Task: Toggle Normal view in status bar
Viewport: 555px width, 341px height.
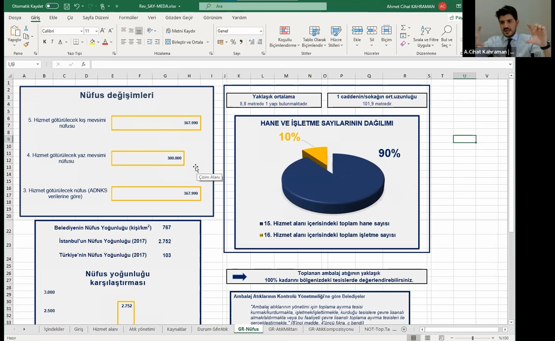Action: click(x=413, y=338)
